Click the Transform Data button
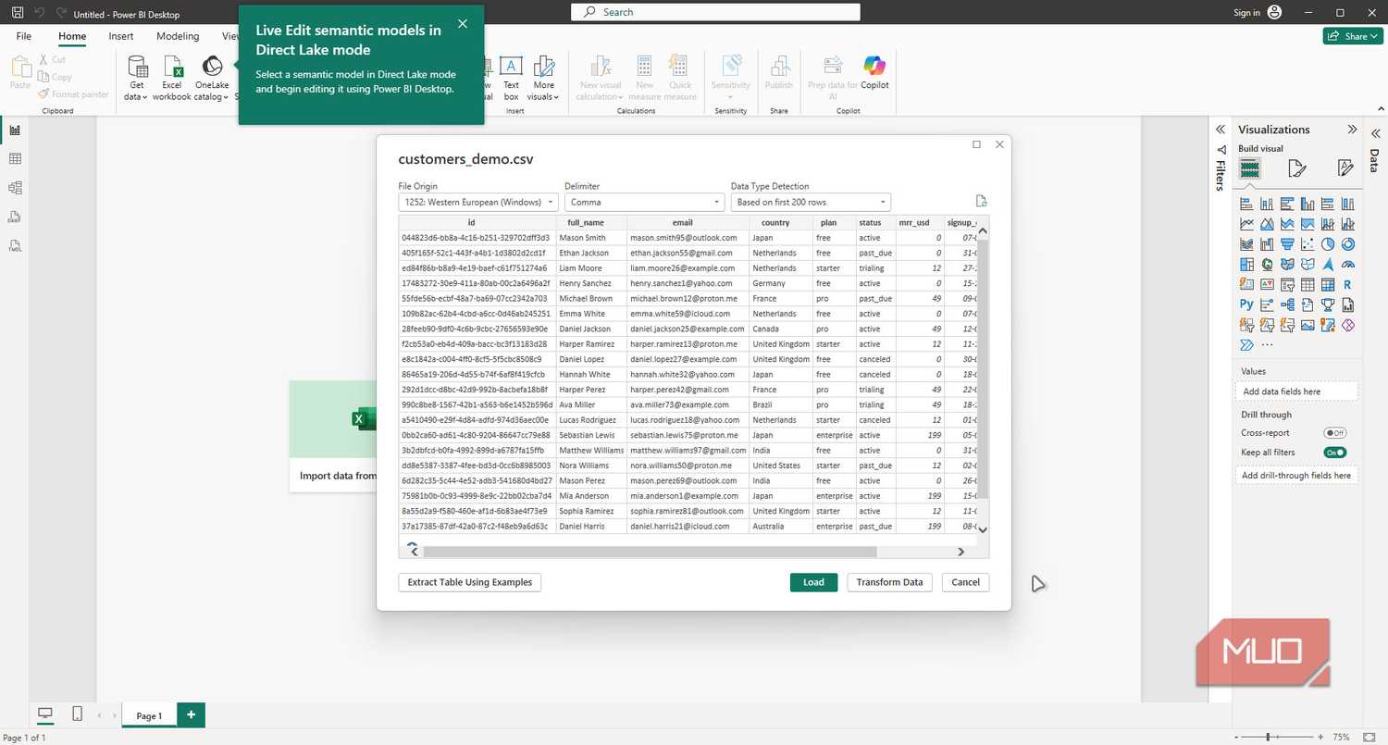The height and width of the screenshot is (745, 1388). (x=889, y=582)
